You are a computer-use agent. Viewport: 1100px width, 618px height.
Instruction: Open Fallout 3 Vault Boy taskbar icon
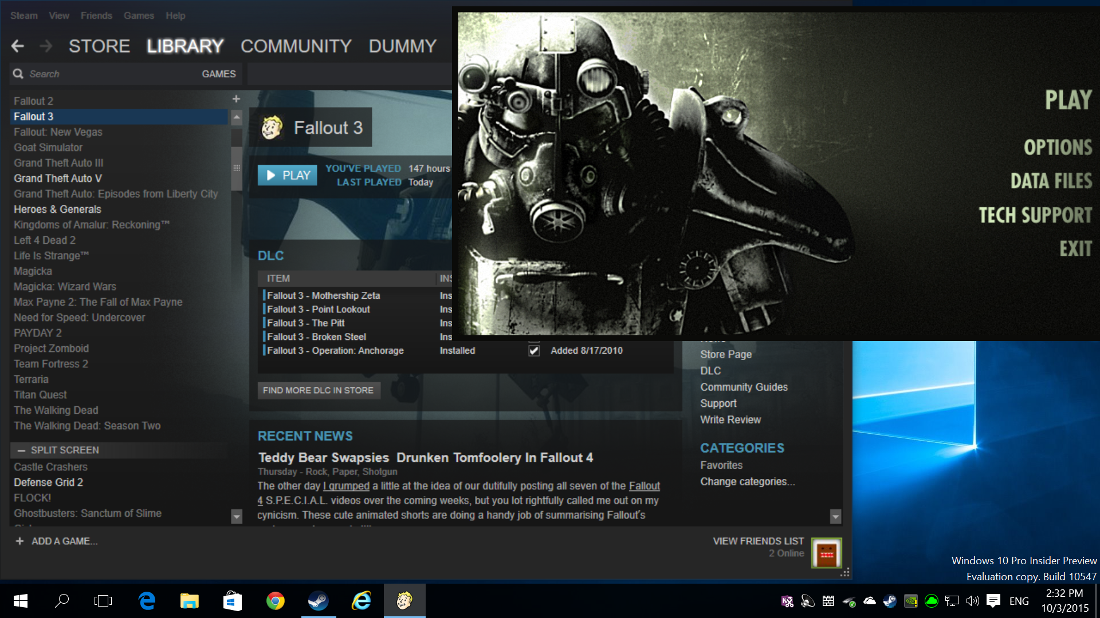coord(404,600)
